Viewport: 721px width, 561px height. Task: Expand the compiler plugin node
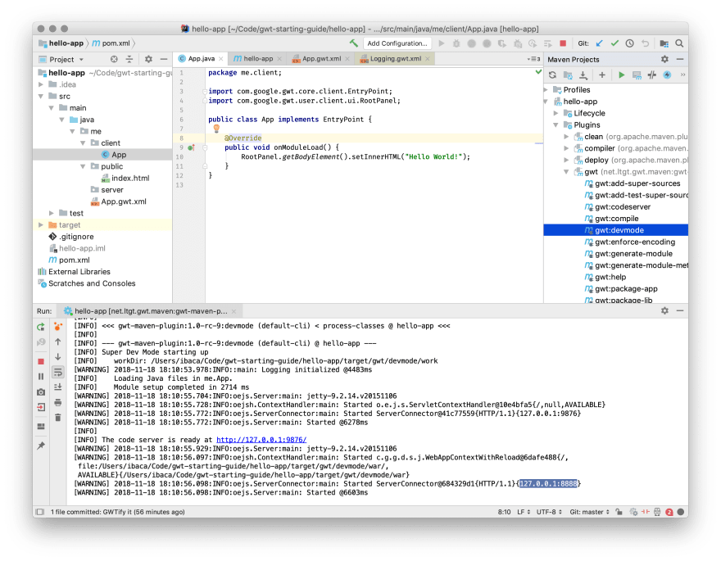(x=566, y=148)
